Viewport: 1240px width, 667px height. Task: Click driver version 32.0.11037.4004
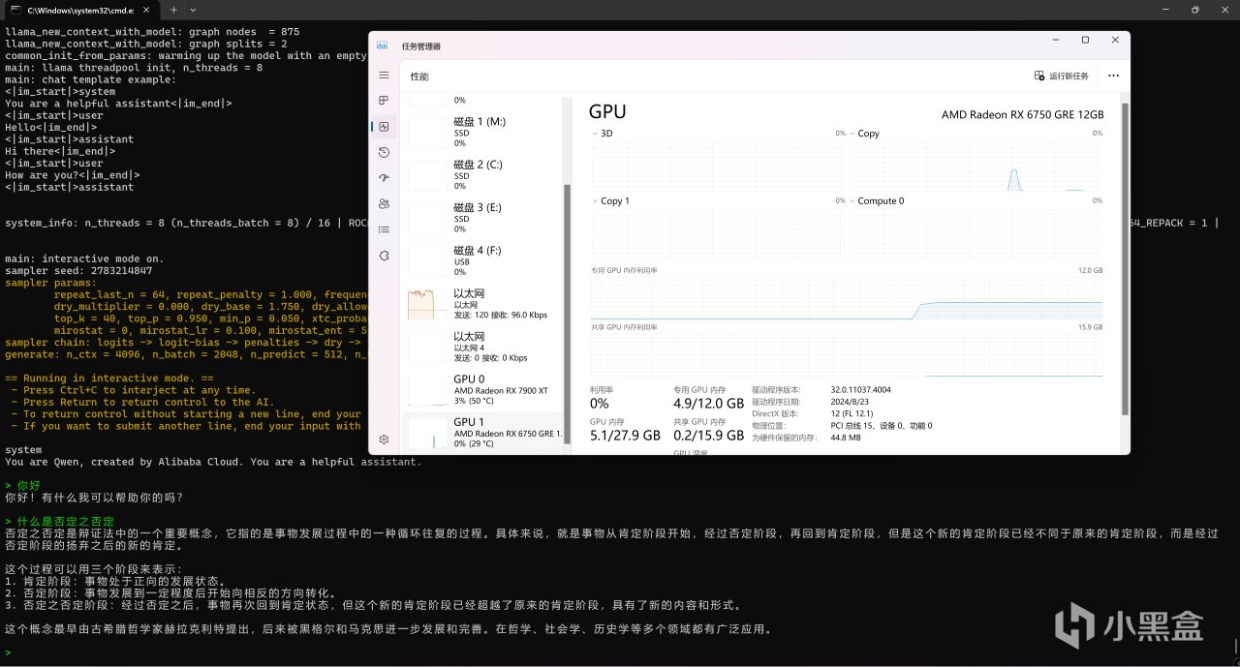click(x=860, y=389)
